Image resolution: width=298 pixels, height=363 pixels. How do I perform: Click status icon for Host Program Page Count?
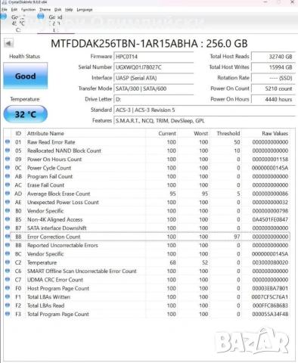[8, 288]
